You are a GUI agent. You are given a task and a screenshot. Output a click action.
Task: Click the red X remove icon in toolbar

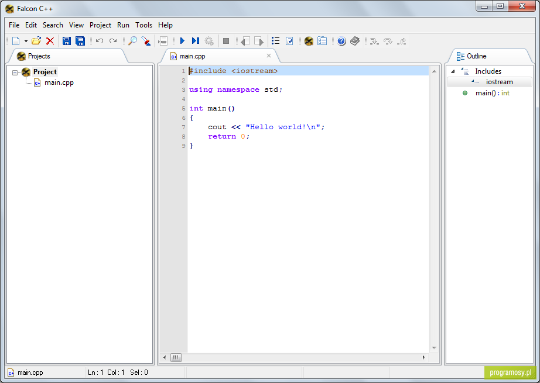[x=50, y=41]
